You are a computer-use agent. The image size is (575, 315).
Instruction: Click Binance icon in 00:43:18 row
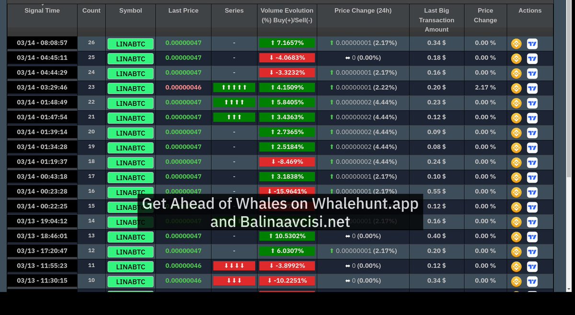click(x=516, y=177)
